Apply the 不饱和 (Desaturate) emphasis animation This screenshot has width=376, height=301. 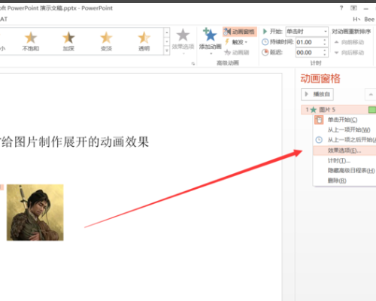(x=31, y=41)
